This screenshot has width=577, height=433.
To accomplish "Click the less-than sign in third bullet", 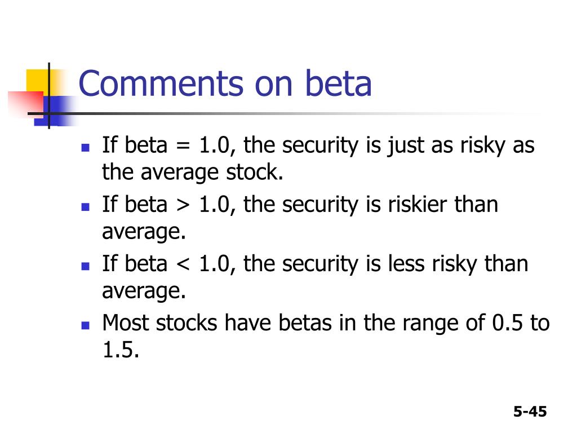I will click(x=183, y=264).
